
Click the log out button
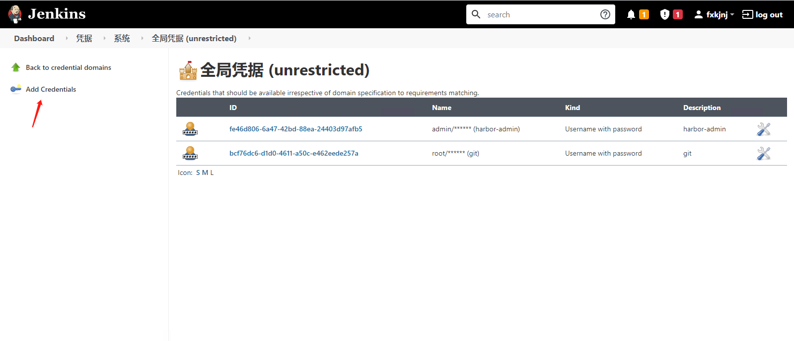point(762,14)
